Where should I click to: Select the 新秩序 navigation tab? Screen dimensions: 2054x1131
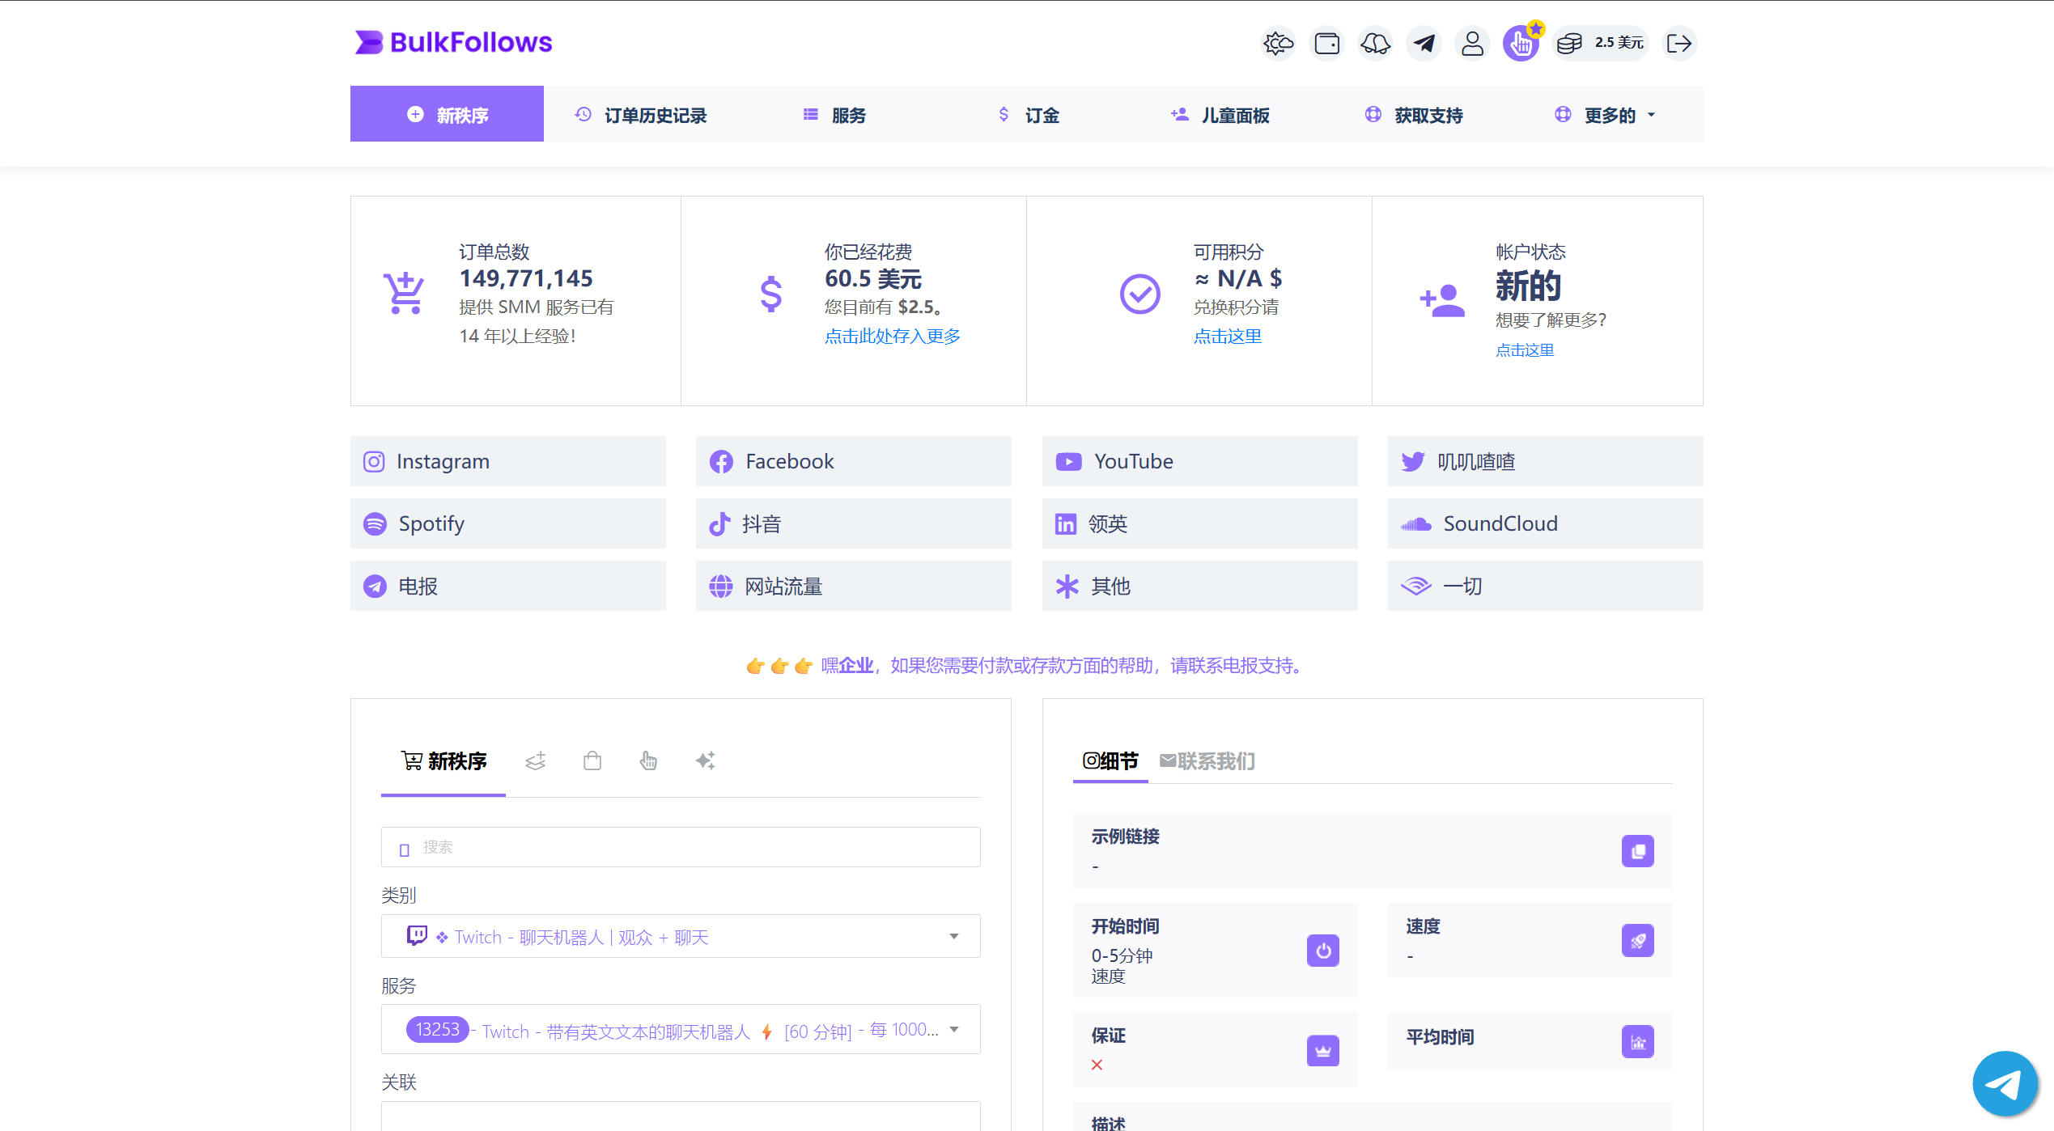point(447,114)
